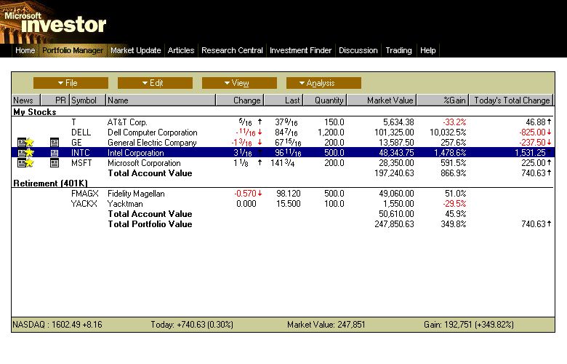567x364 pixels.
Task: Open the Investment Finder tab
Action: [300, 50]
